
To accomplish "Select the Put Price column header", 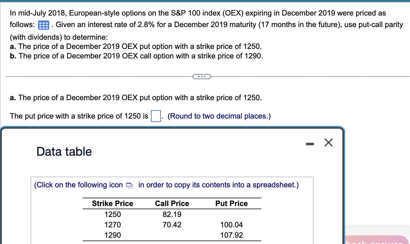I will point(231,203).
